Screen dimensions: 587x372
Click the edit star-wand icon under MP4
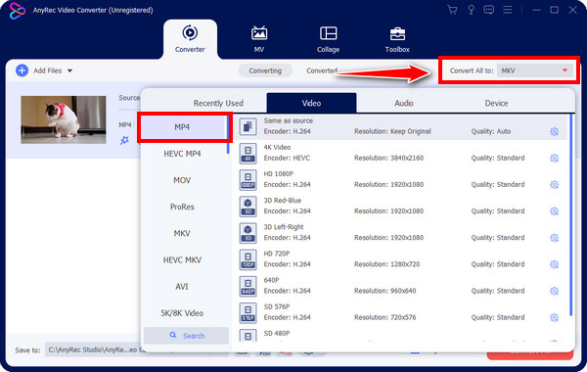124,140
